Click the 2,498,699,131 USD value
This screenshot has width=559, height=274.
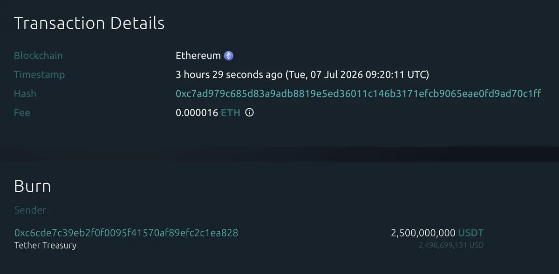[451, 245]
